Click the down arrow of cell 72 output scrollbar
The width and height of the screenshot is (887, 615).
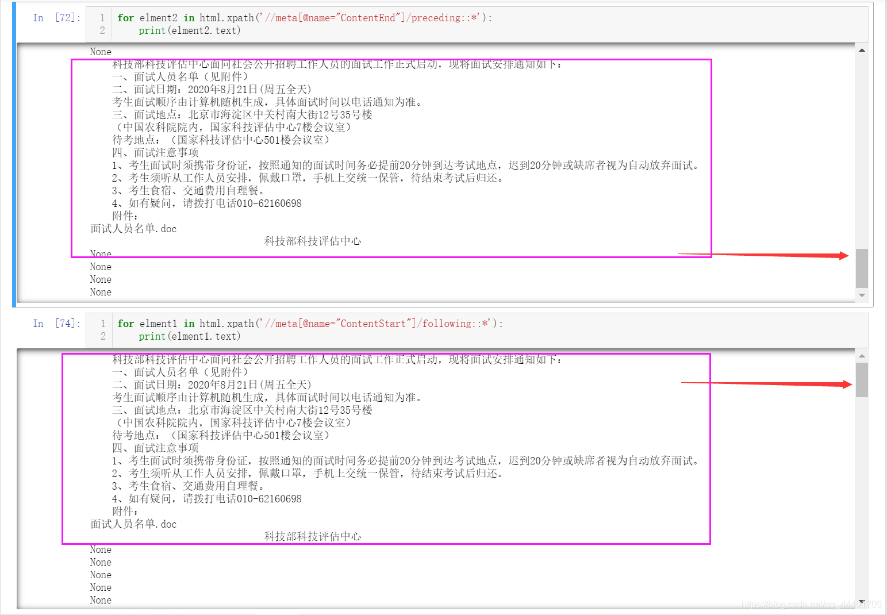click(x=862, y=295)
